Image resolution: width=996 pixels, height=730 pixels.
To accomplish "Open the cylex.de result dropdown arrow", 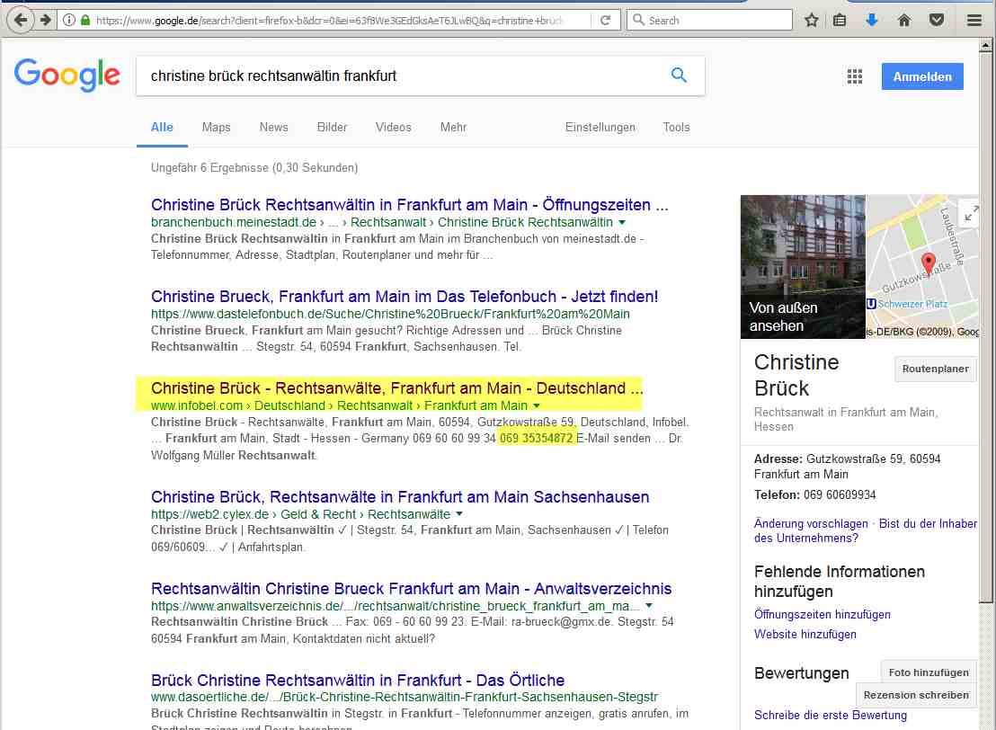I will tap(459, 514).
